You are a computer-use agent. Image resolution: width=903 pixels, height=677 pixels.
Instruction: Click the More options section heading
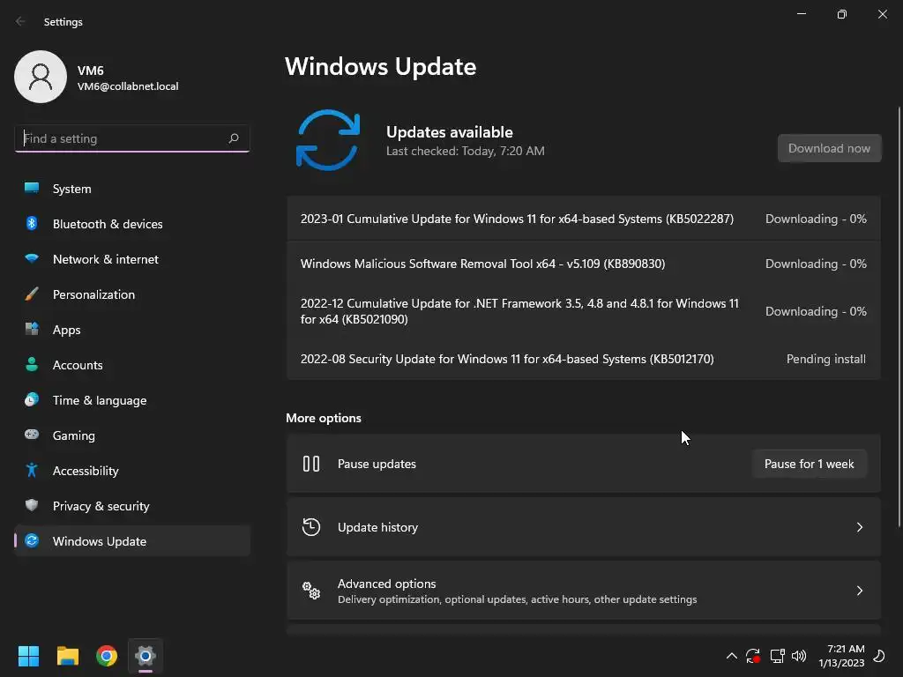pyautogui.click(x=324, y=418)
